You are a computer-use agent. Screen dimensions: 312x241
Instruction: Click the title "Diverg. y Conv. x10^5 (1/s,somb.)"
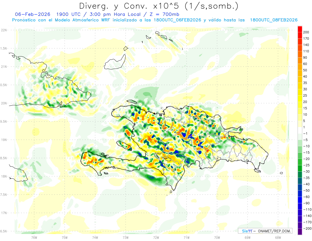tap(159, 6)
